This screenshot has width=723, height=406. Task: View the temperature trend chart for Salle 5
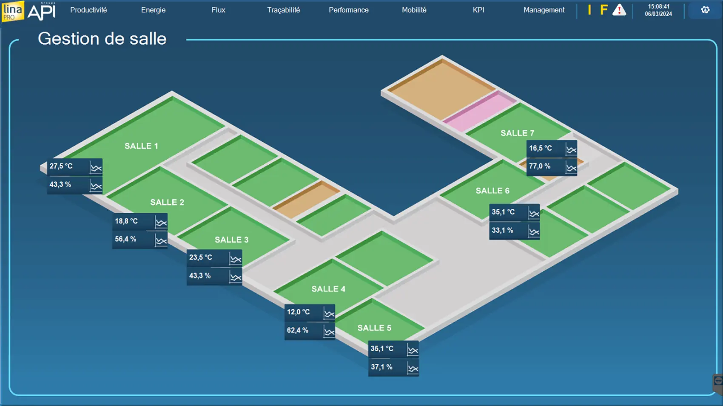pos(413,350)
